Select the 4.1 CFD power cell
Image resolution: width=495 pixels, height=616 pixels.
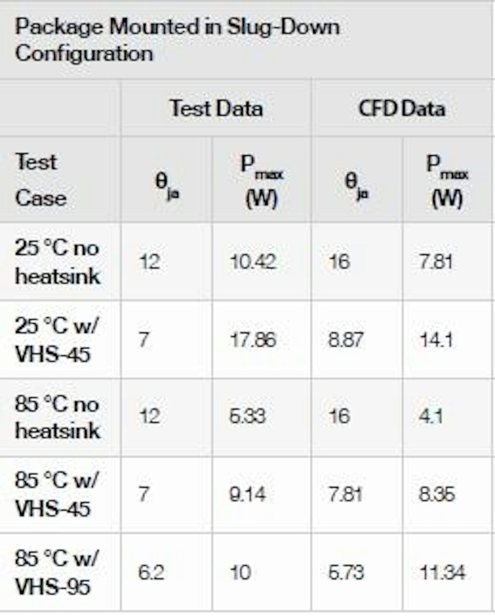431,416
